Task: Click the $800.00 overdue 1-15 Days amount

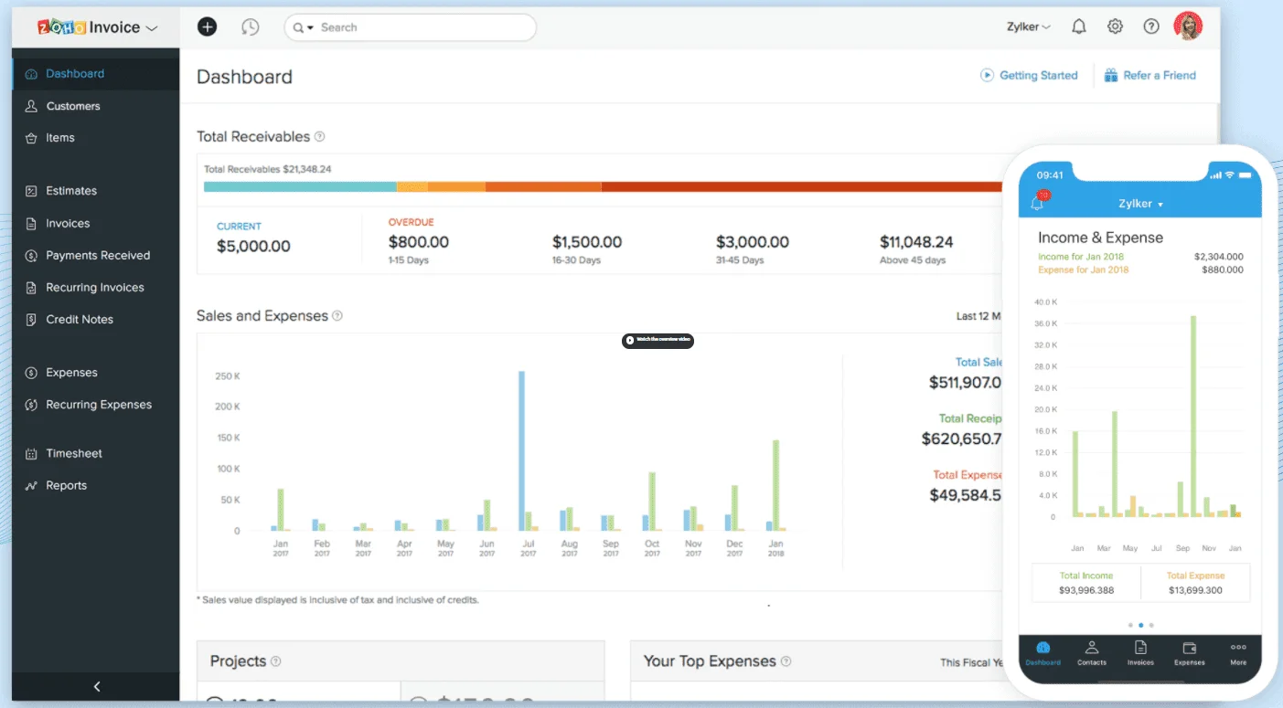Action: (x=419, y=242)
